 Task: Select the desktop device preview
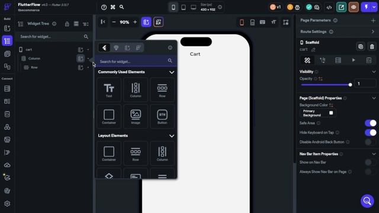click(194, 7)
